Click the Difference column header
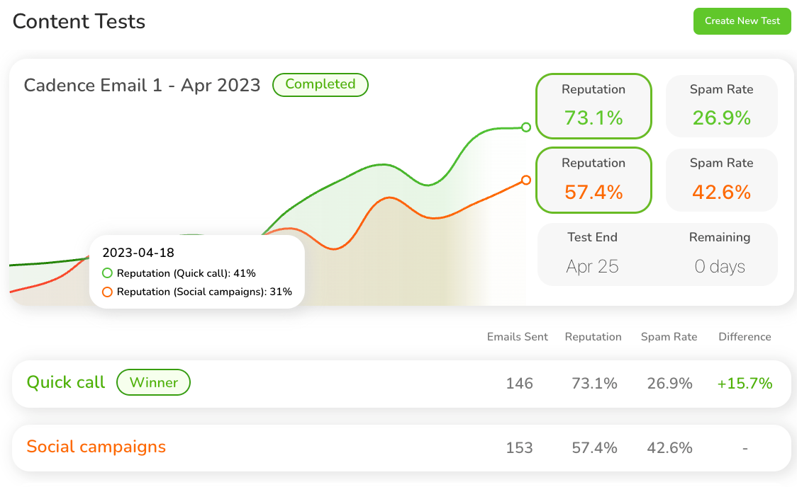The height and width of the screenshot is (487, 797). [745, 337]
